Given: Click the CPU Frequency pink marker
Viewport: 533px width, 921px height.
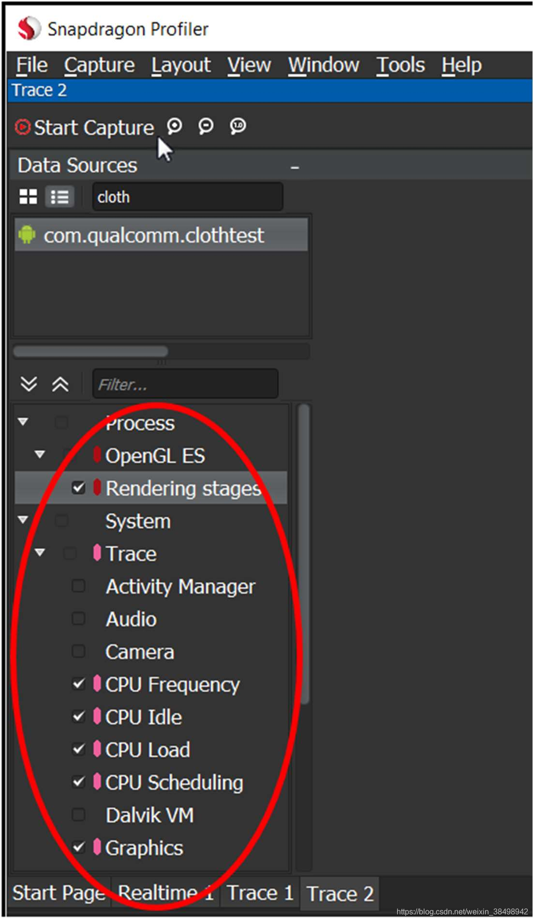Looking at the screenshot, I should coord(97,683).
